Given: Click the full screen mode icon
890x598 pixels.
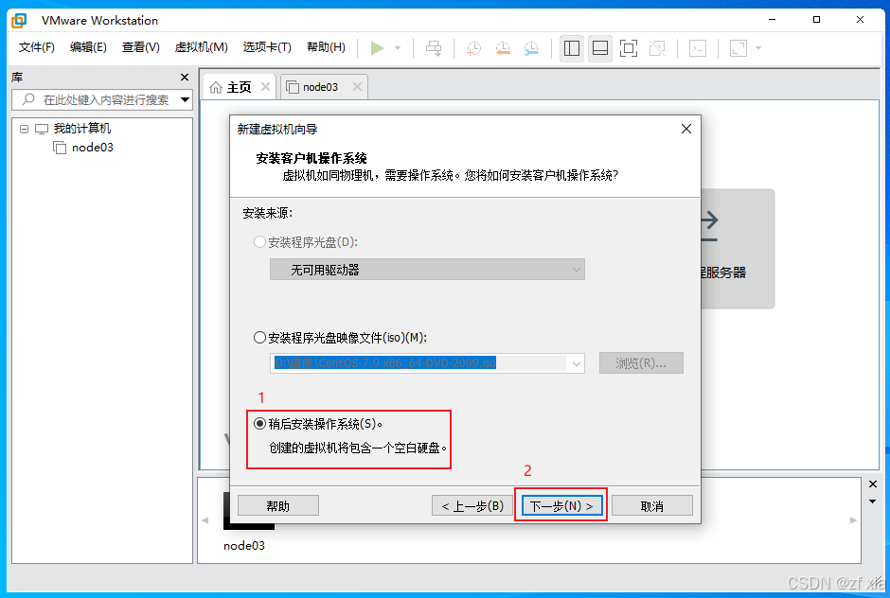Looking at the screenshot, I should 629,48.
